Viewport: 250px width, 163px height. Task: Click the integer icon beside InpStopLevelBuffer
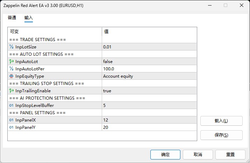coord(11,105)
